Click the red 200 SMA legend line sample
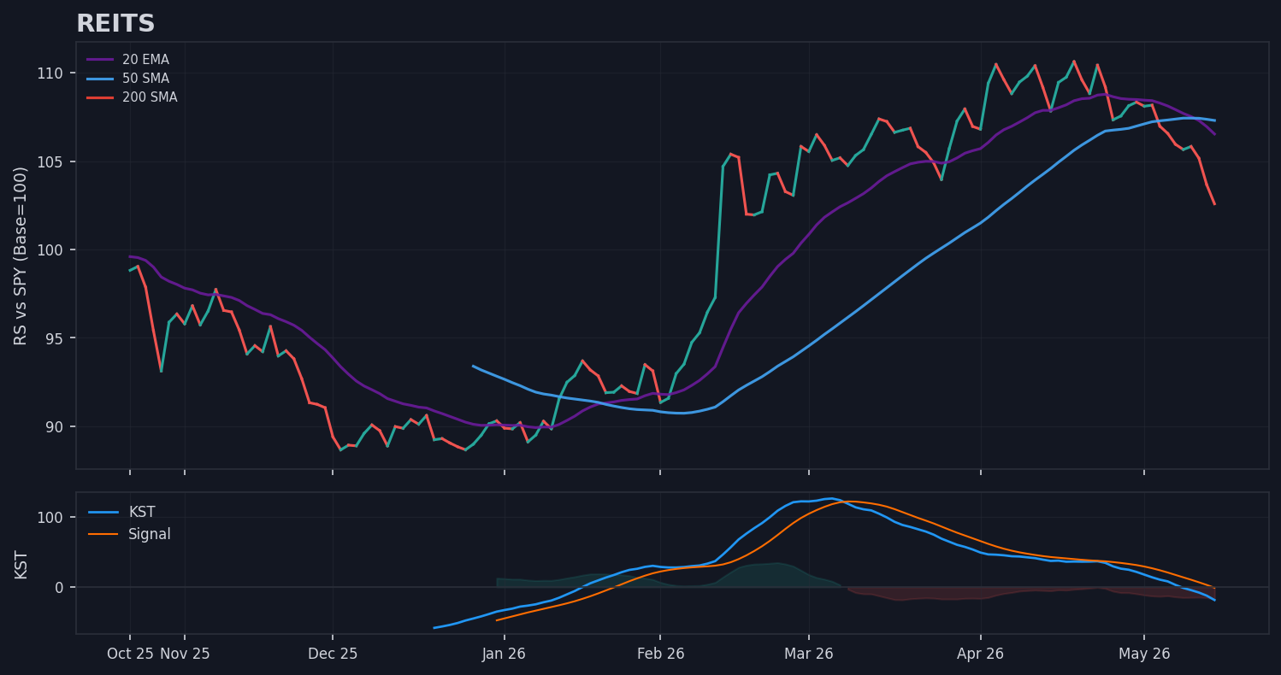 pos(100,97)
